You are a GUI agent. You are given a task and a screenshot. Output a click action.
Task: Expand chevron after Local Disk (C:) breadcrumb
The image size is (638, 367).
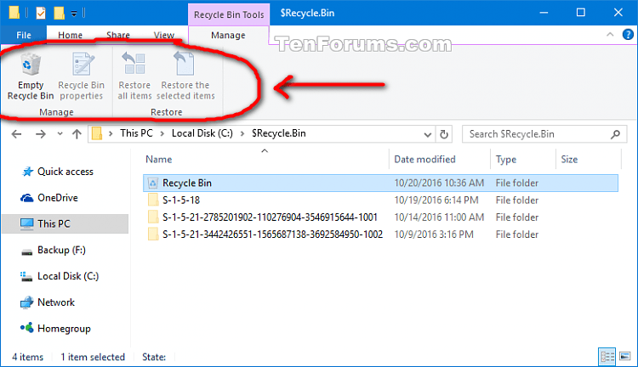coord(242,133)
